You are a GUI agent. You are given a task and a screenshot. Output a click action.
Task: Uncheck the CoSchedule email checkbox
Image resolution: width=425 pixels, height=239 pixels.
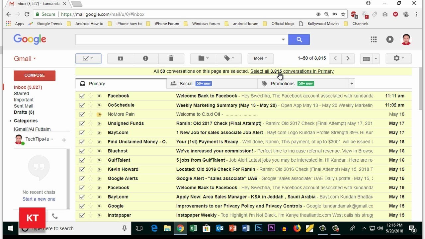click(x=82, y=105)
